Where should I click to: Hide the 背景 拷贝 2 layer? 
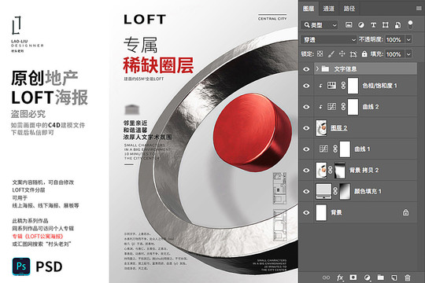point(306,171)
